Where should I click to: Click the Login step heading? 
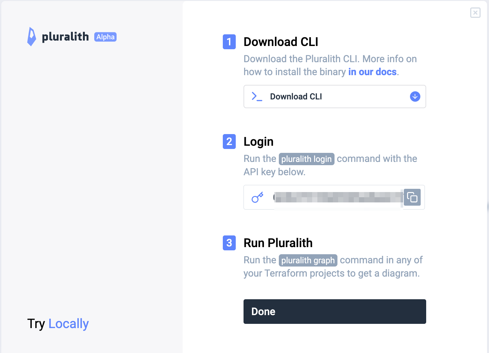[x=258, y=142]
